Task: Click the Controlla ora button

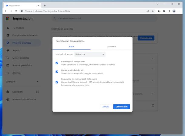Action: point(146,38)
